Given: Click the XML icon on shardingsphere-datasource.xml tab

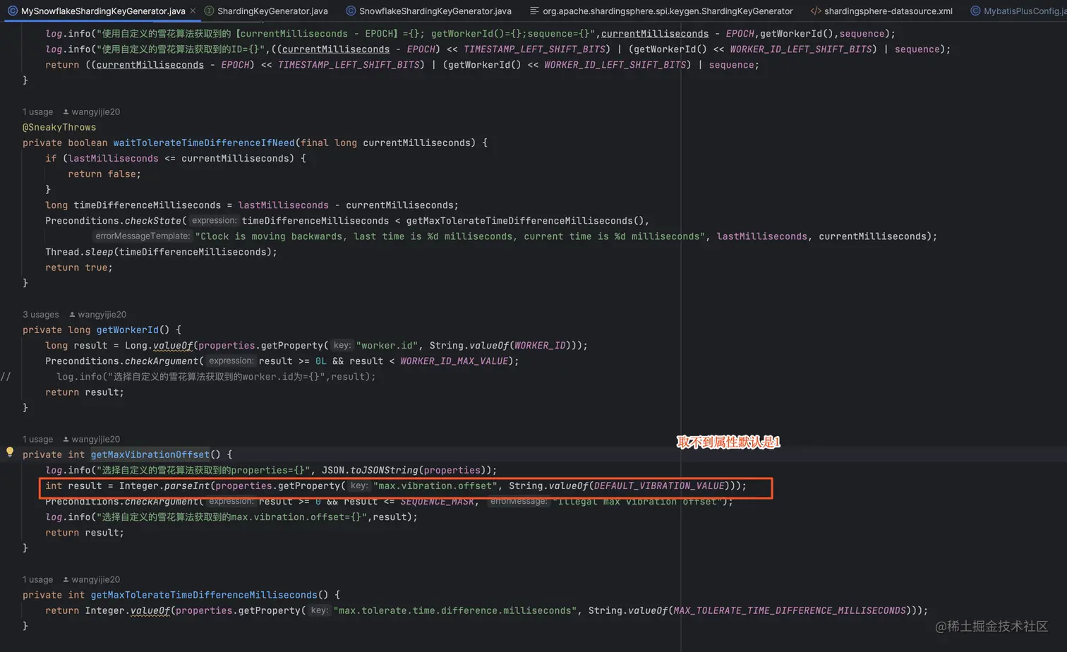Looking at the screenshot, I should 816,11.
